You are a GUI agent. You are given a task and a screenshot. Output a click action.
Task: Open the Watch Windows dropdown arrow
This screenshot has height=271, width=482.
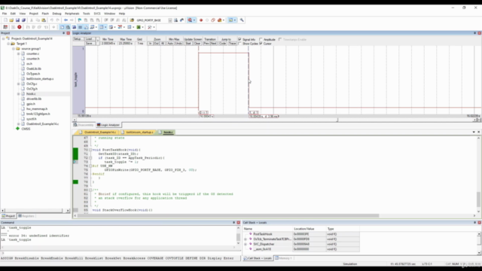[x=96, y=27]
